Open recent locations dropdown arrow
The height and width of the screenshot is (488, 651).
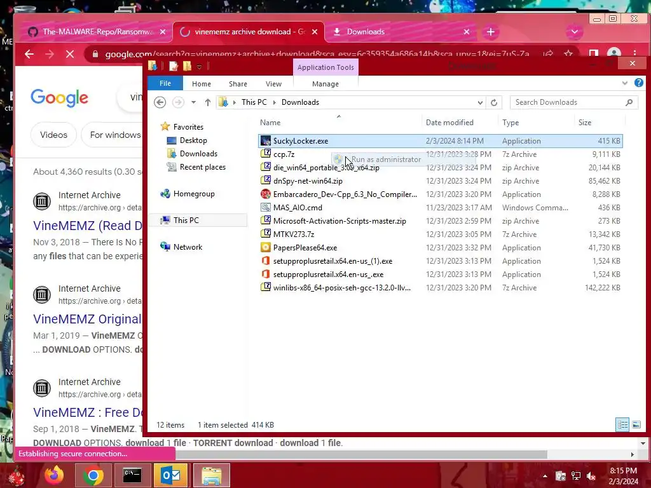[193, 102]
